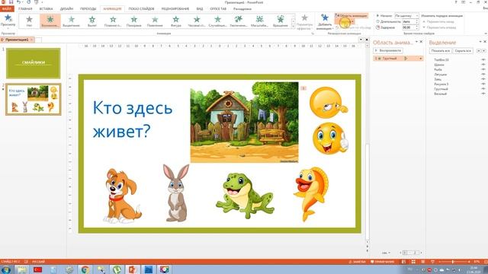488x274 pixels.
Task: Switch to the 'ДИЗАЙН' (Design) tab
Action: pos(66,8)
